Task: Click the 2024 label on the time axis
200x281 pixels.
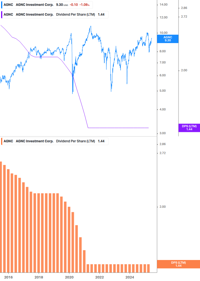Action: (130, 277)
